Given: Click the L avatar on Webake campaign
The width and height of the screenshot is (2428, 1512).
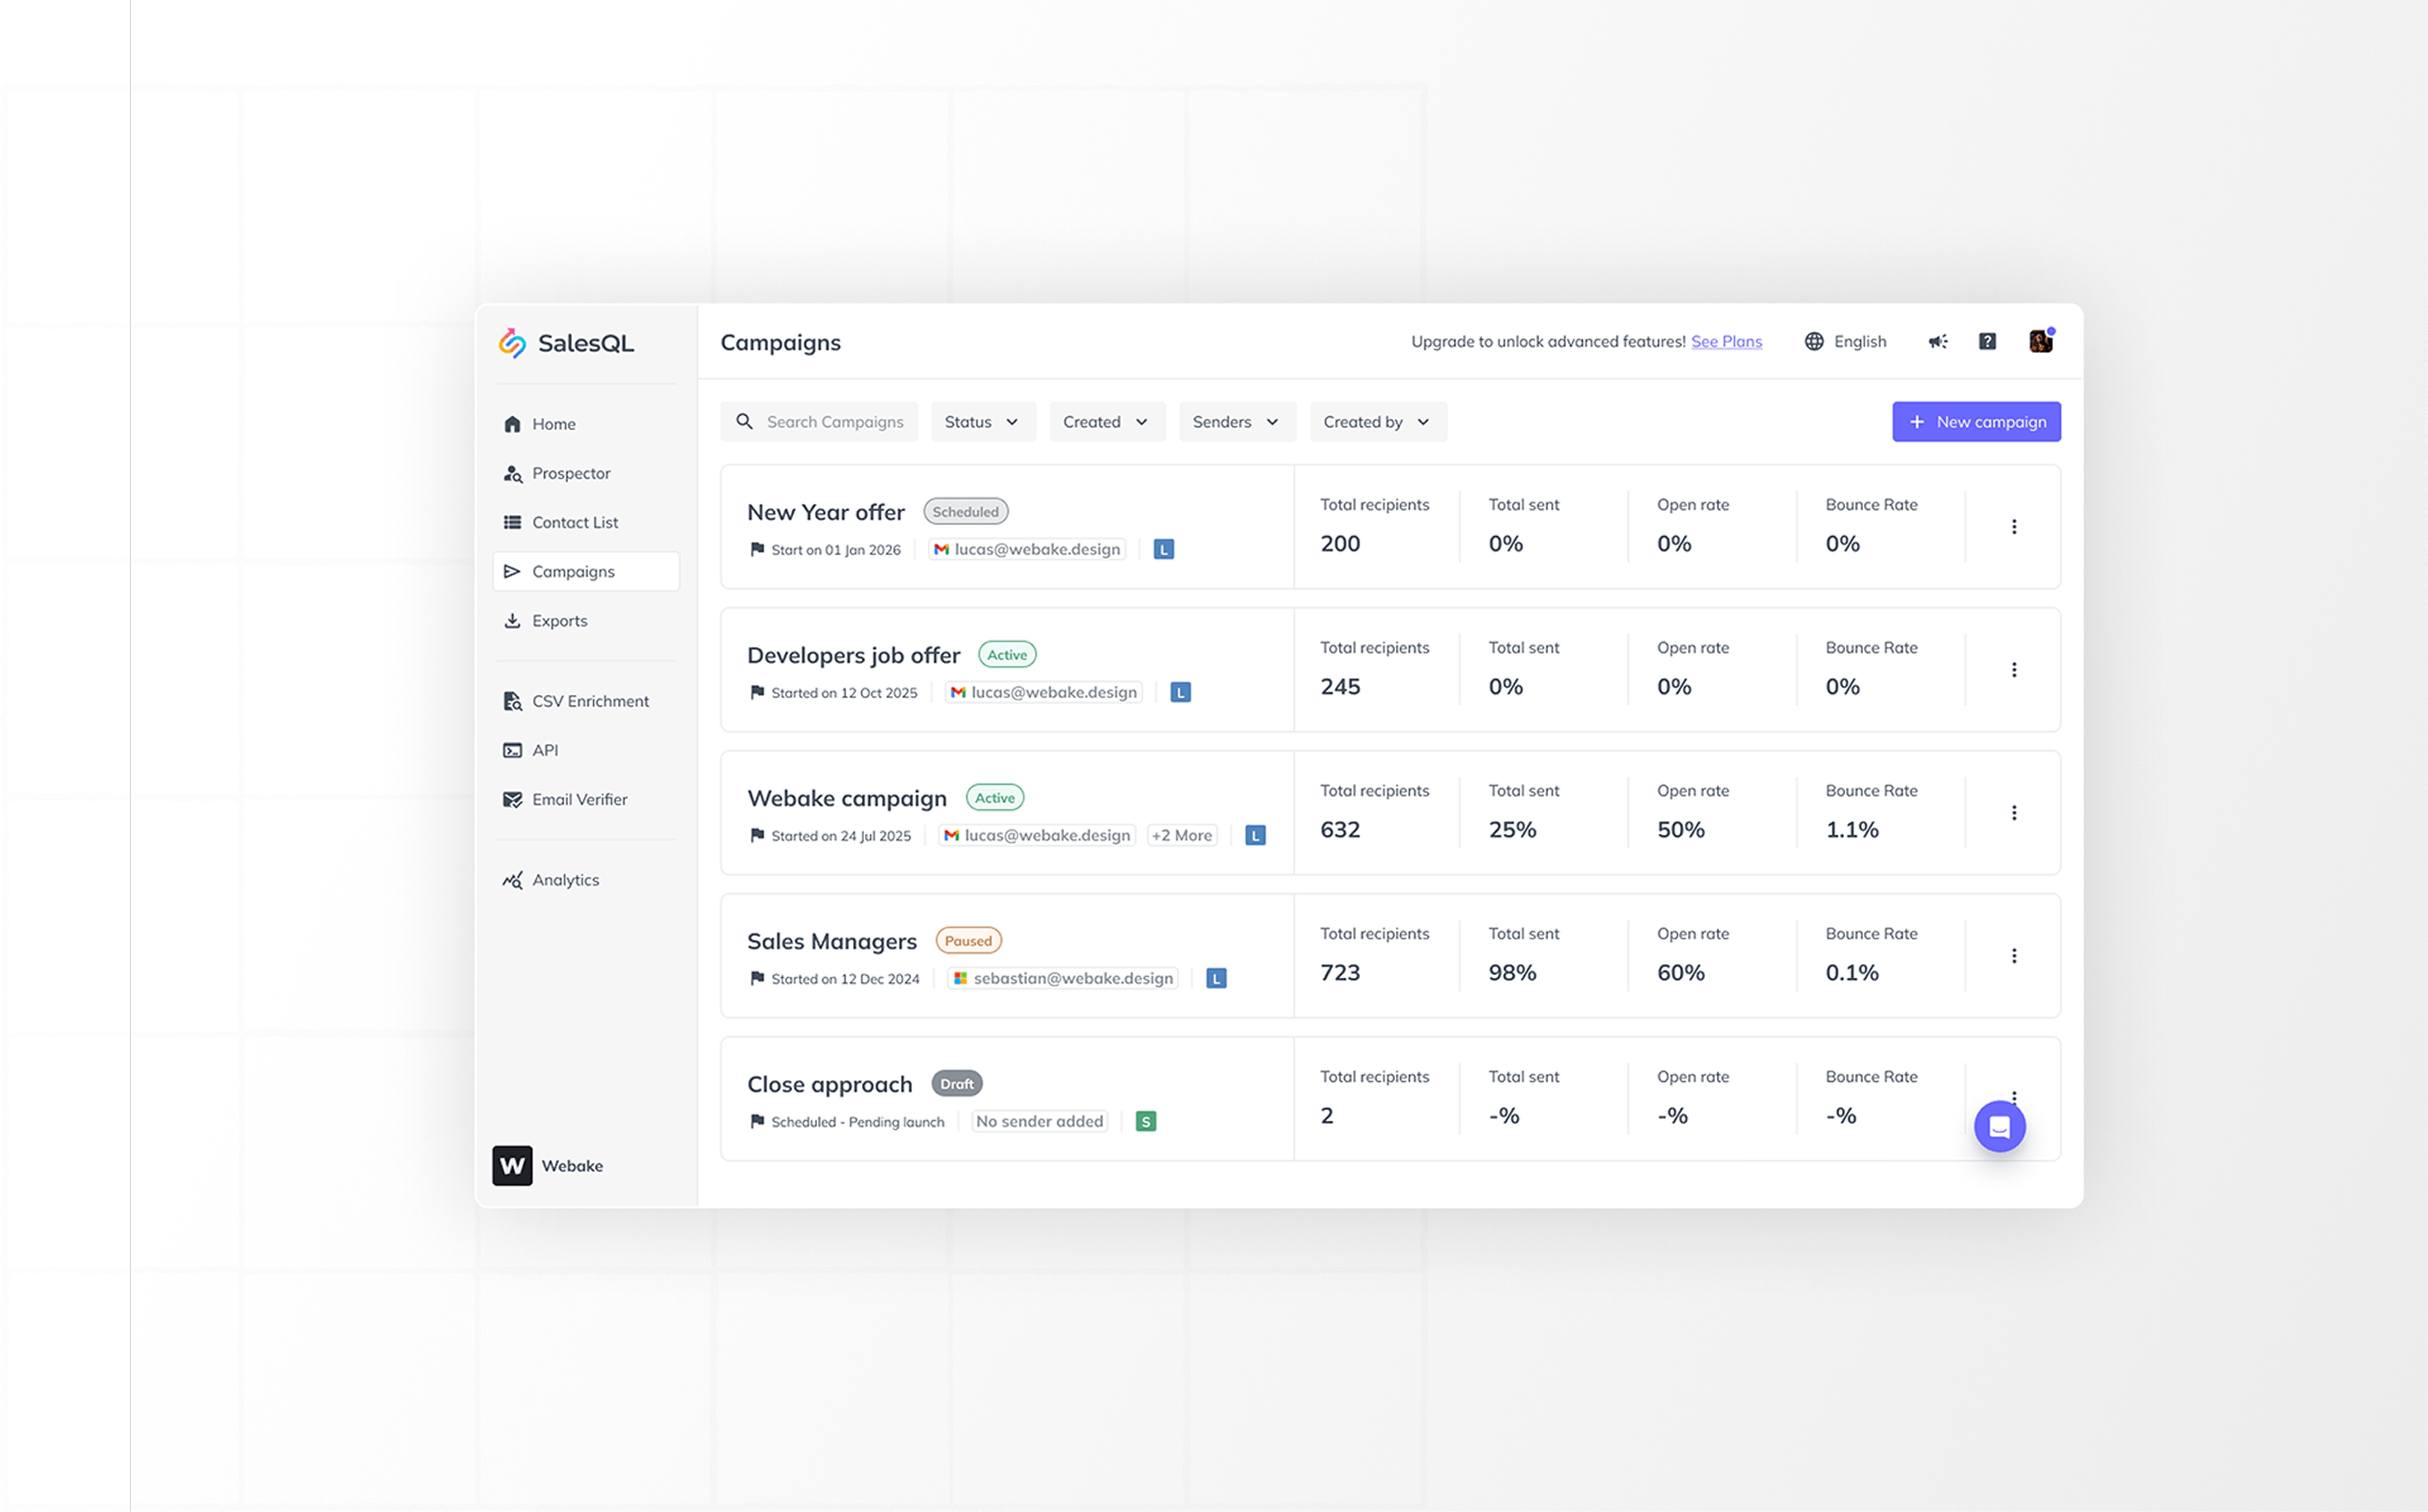Looking at the screenshot, I should tap(1256, 836).
